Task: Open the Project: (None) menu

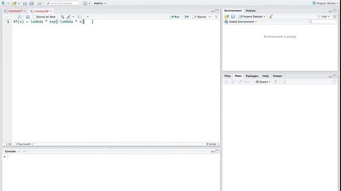Action: (326, 3)
